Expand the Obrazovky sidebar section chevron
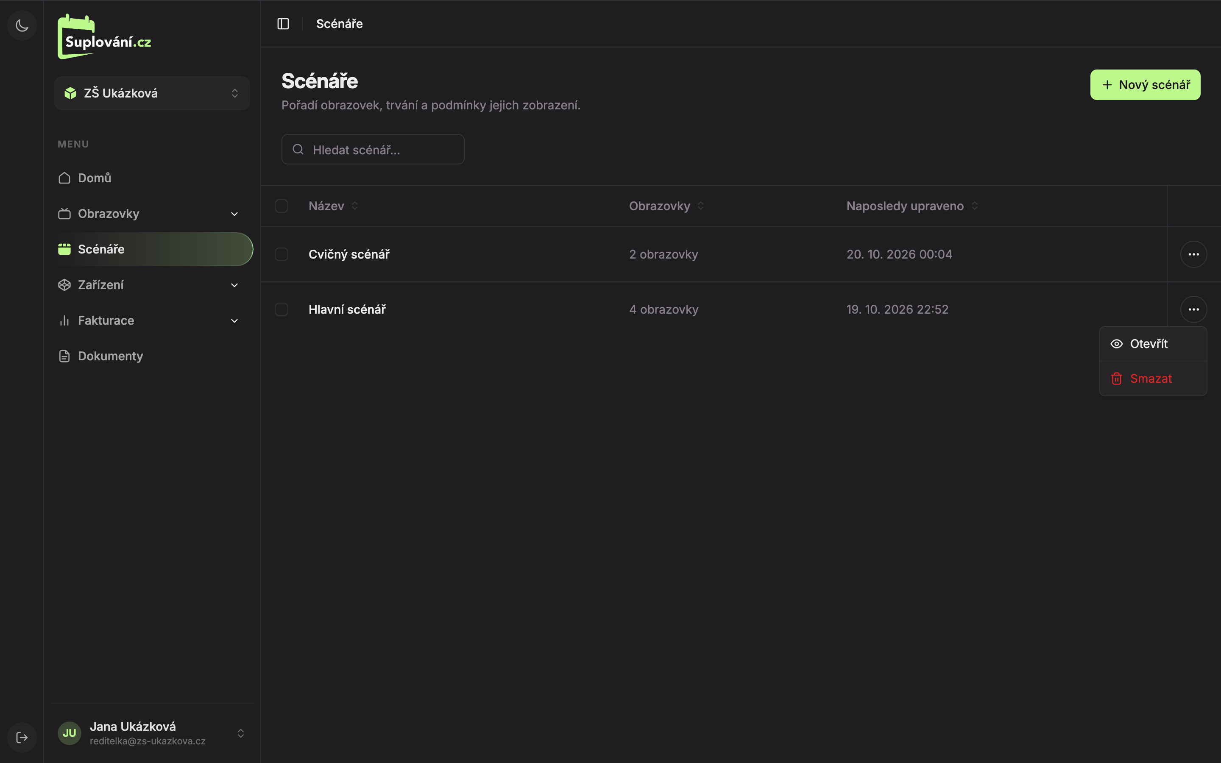The width and height of the screenshot is (1221, 763). click(234, 214)
